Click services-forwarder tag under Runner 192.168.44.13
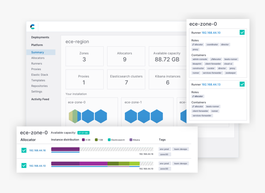Screen dimensions: 265x193 [202, 115]
